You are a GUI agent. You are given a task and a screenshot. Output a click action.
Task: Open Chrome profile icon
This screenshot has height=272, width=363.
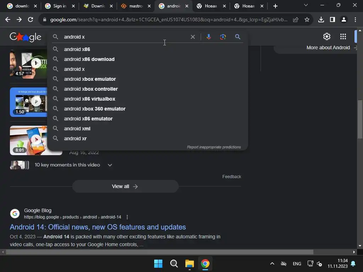pyautogui.click(x=344, y=20)
